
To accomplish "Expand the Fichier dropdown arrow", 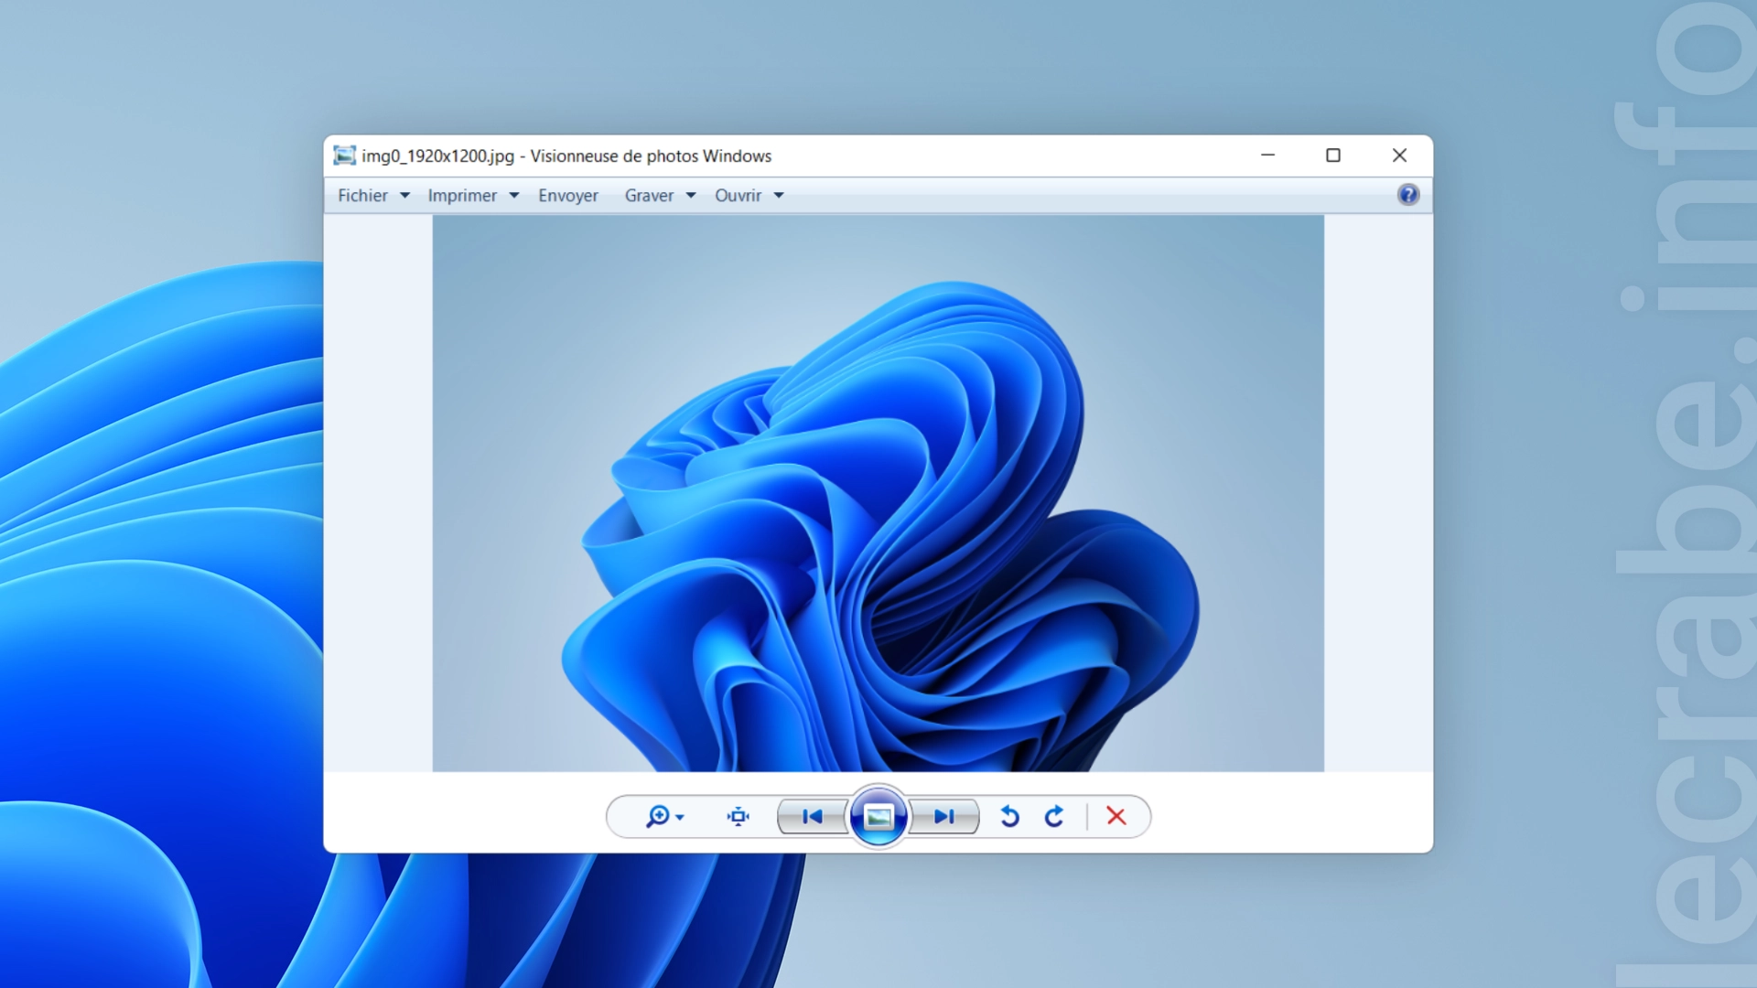I will tap(404, 196).
